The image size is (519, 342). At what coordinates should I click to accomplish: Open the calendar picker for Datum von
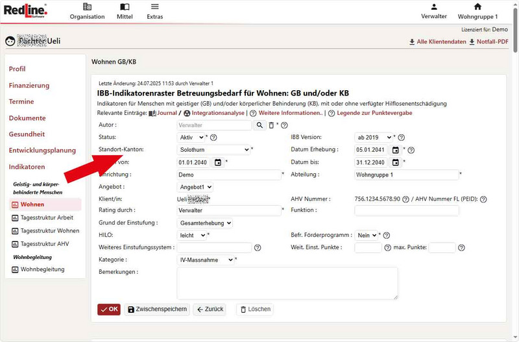pyautogui.click(x=218, y=162)
